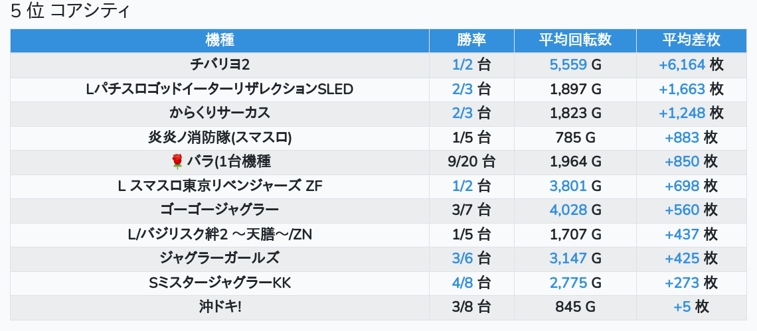Select L/バジリスク絆2 ～天膳～/ZN entry
This screenshot has width=757, height=331.
[220, 235]
